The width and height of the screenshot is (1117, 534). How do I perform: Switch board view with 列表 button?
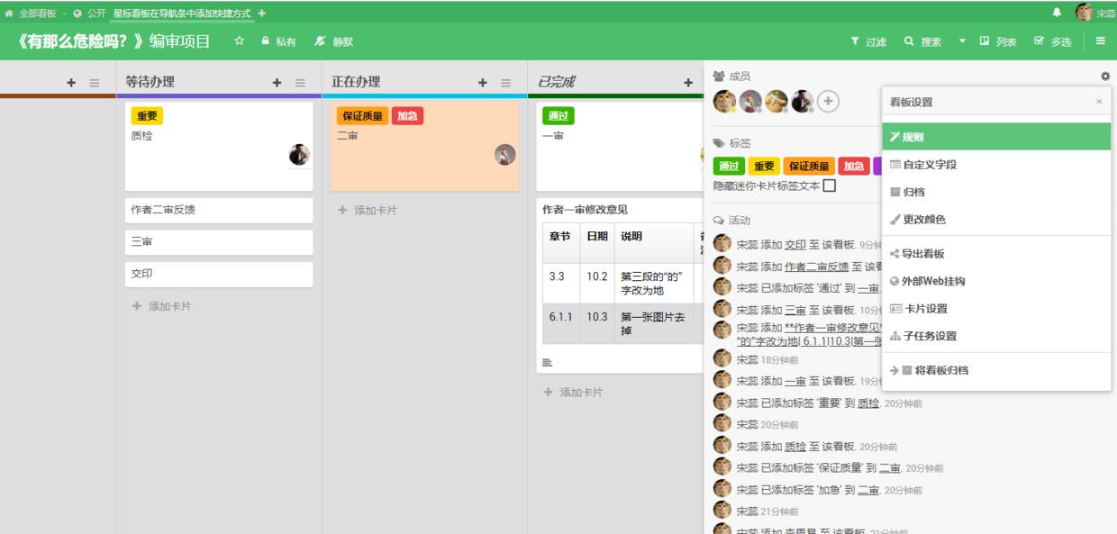click(998, 41)
